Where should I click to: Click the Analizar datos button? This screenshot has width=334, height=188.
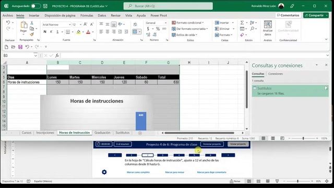(x=268, y=28)
